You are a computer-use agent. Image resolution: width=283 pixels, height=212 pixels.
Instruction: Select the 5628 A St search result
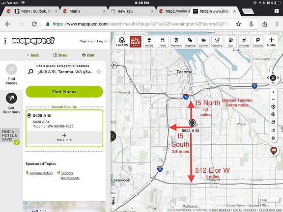pos(64,121)
